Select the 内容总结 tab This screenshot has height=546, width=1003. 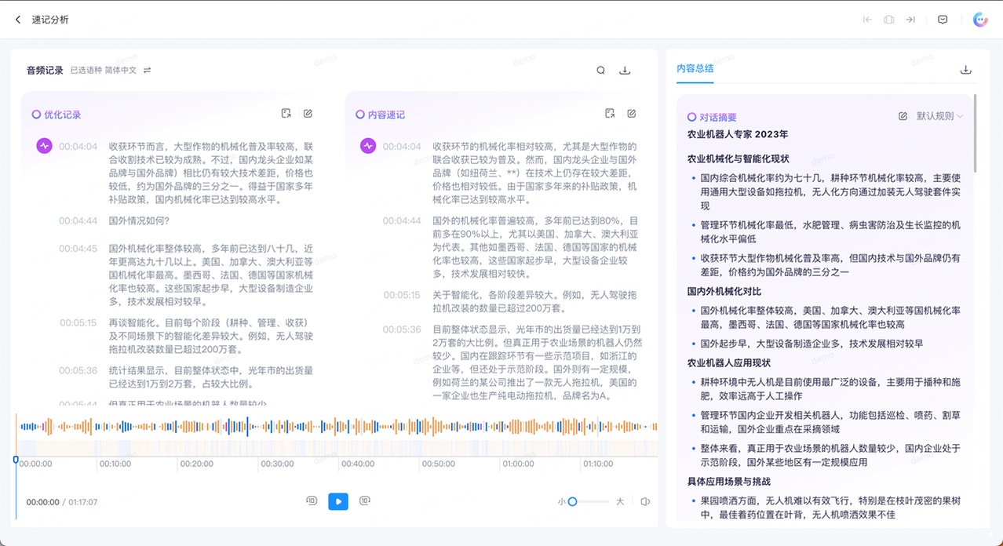[695, 69]
